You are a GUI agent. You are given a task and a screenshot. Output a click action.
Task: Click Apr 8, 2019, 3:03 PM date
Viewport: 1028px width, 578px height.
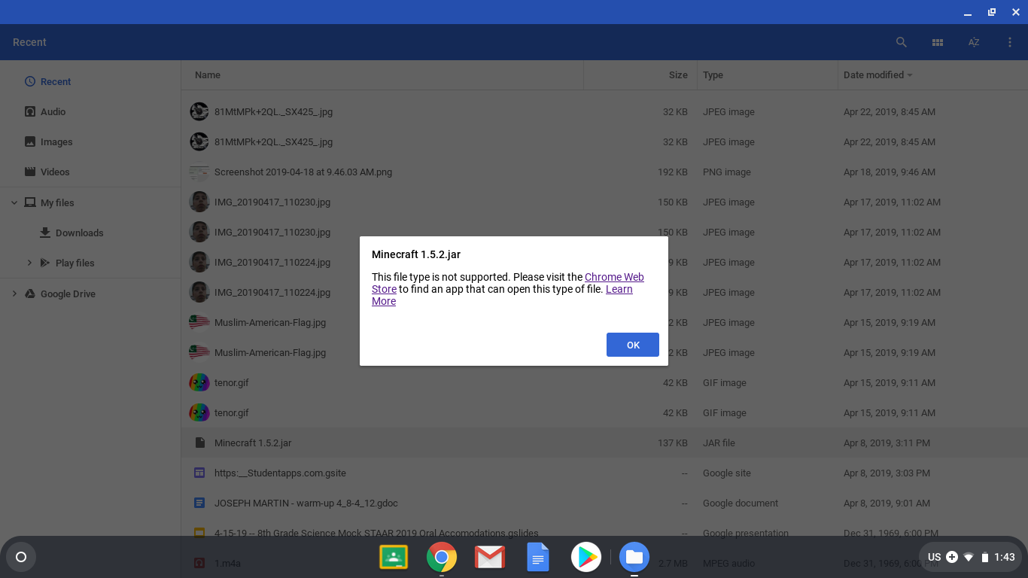coord(887,473)
